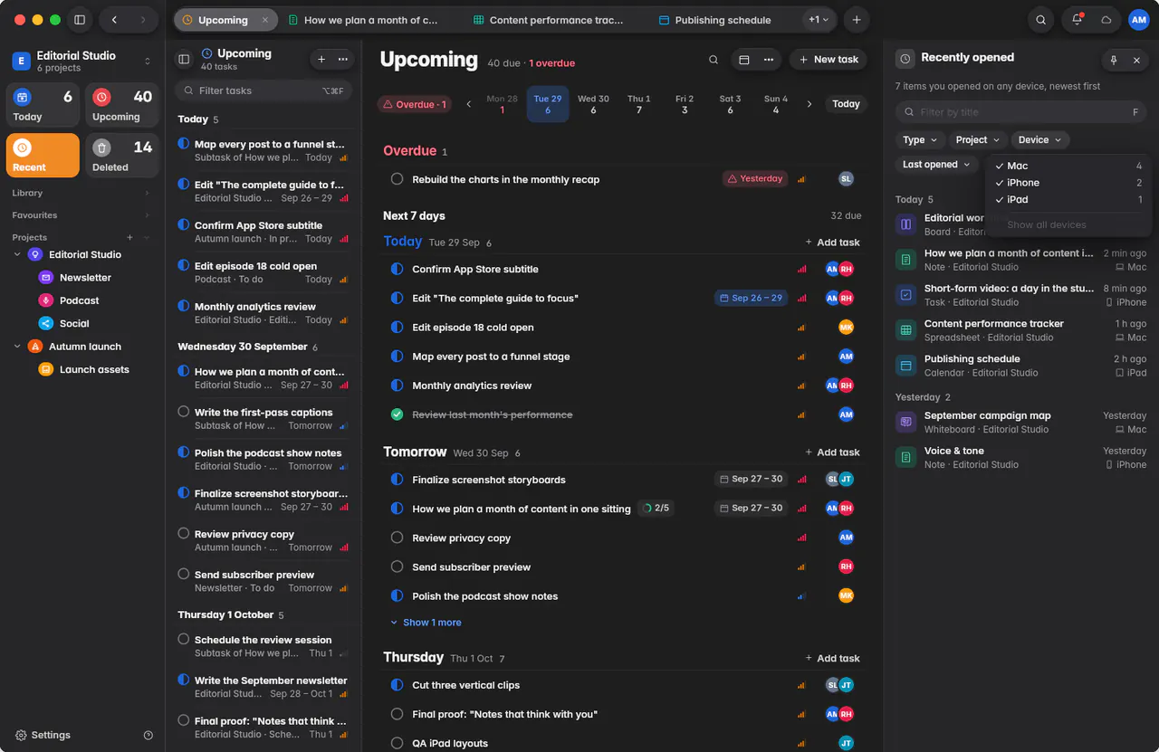Check off "Schedule the review session" task
Image resolution: width=1159 pixels, height=752 pixels.
(x=184, y=639)
